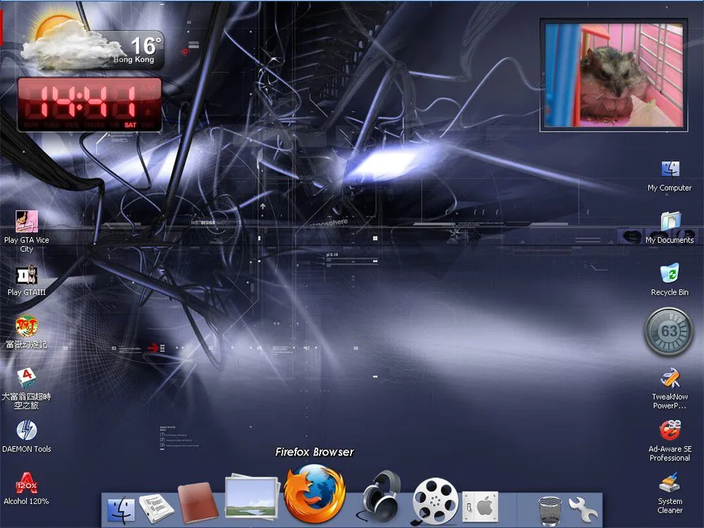Open My Computer desktop icon
This screenshot has width=704, height=528.
[670, 170]
